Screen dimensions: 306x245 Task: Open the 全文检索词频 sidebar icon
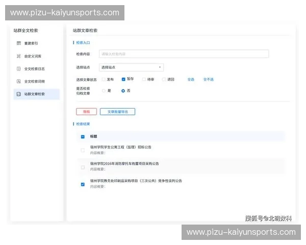[19, 81]
